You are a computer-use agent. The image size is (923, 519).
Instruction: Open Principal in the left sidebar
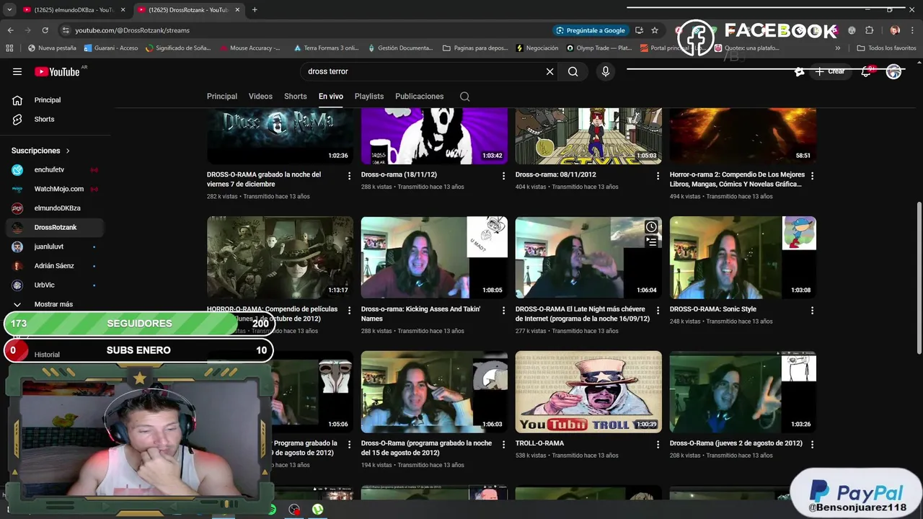click(56, 100)
